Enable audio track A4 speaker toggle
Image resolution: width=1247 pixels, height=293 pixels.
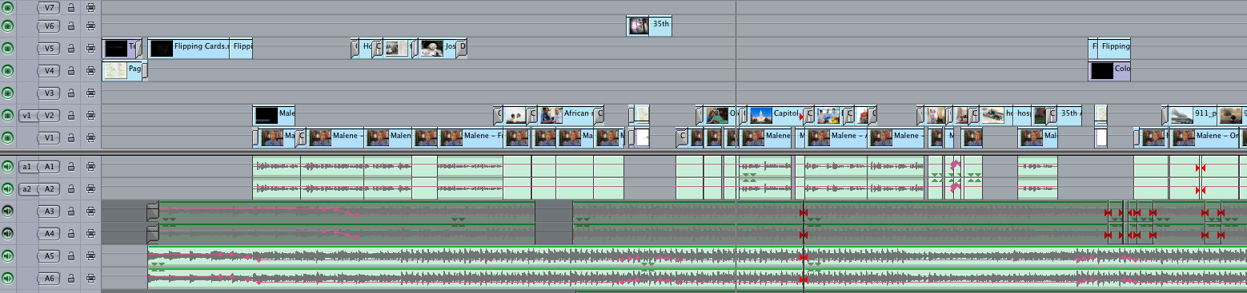coord(8,234)
